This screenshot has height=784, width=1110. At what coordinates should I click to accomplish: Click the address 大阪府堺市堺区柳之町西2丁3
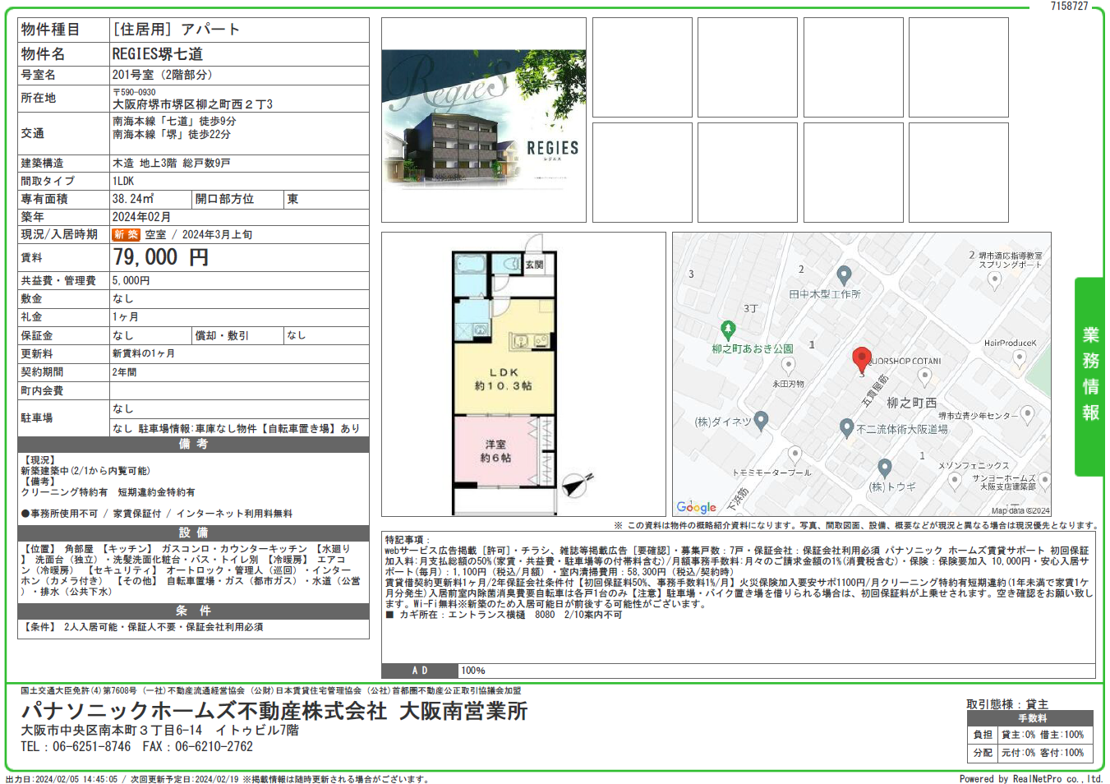pos(192,104)
